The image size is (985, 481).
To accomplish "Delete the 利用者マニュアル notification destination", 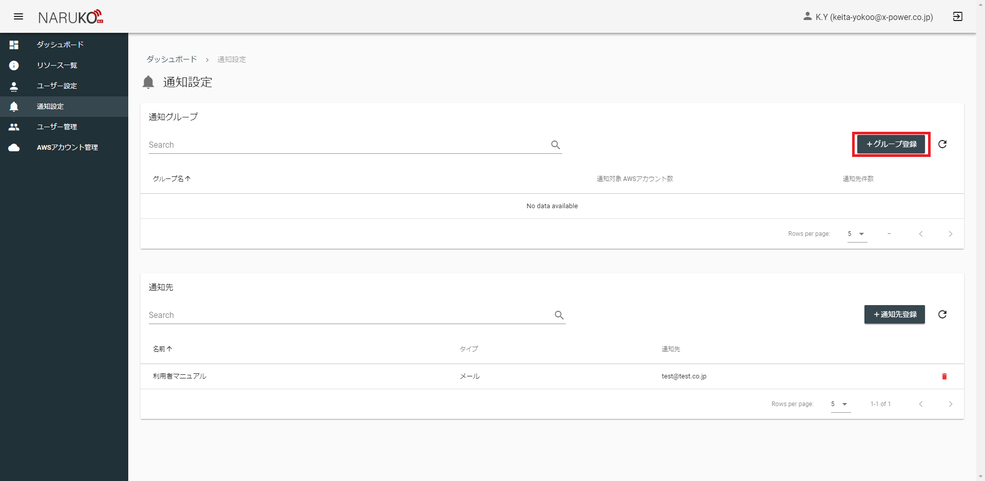I will pos(944,376).
